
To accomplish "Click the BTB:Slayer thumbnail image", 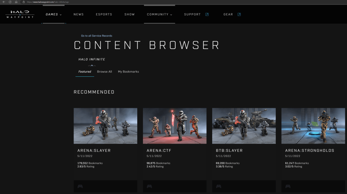I will click(x=244, y=126).
